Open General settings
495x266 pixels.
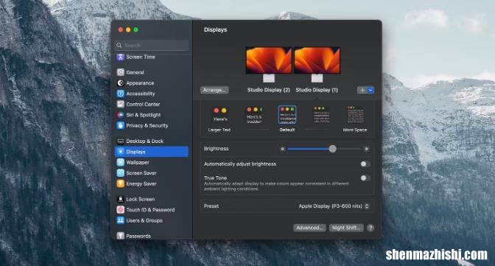coord(151,72)
